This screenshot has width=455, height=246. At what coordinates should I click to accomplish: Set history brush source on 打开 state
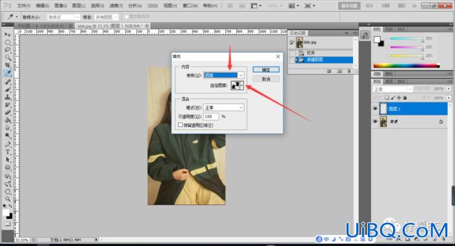(292, 53)
